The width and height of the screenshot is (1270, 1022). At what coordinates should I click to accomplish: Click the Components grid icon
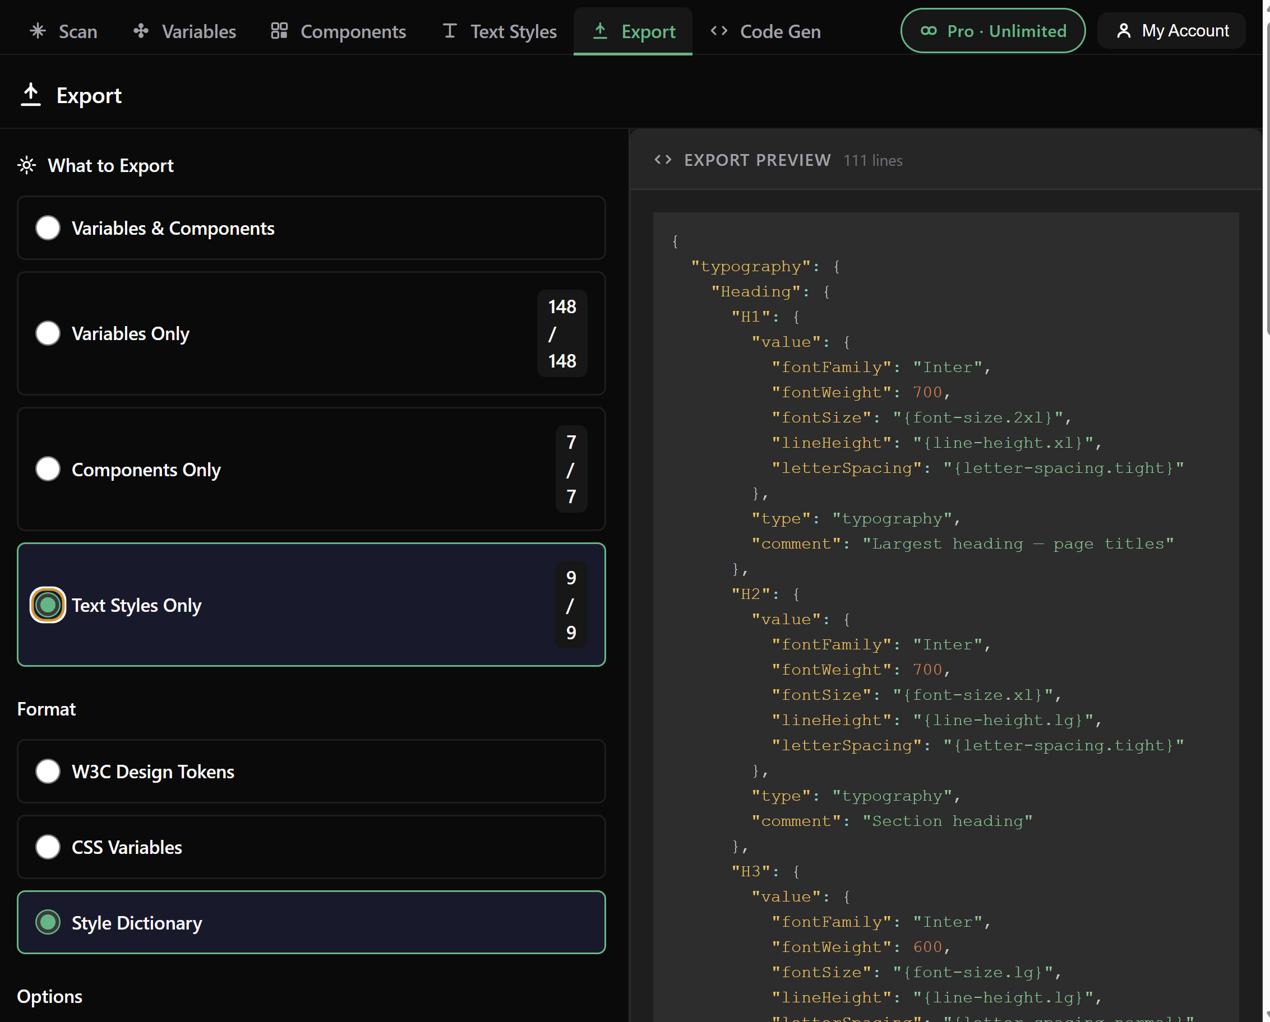click(x=279, y=31)
